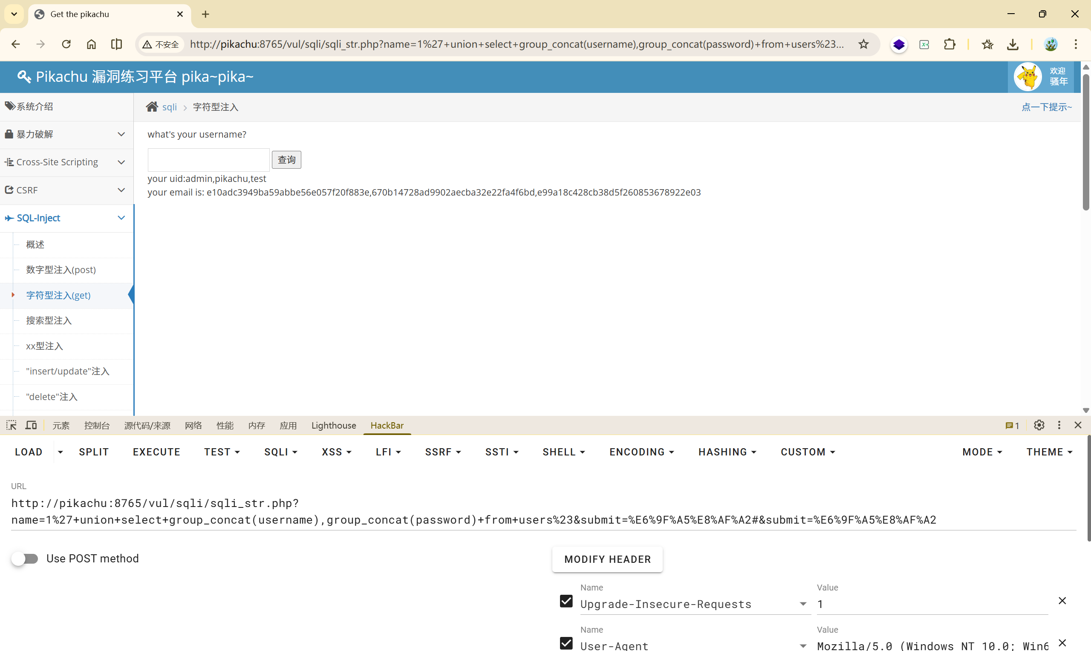The image size is (1091, 651).
Task: Expand the ENCODING dropdown
Action: coord(641,452)
